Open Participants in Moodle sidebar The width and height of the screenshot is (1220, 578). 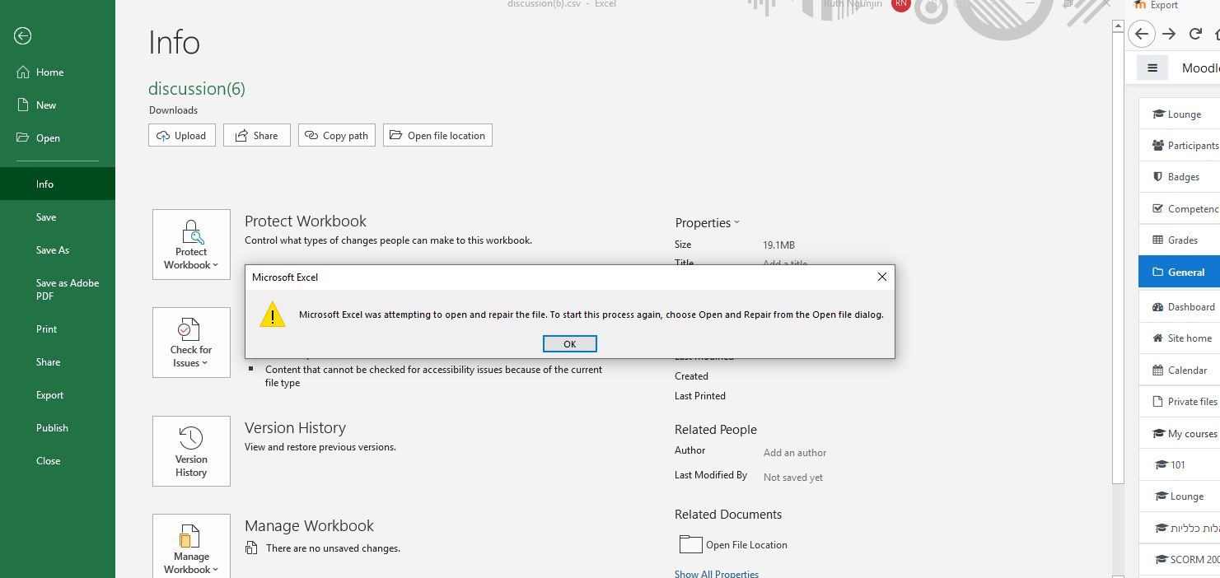(1180, 145)
